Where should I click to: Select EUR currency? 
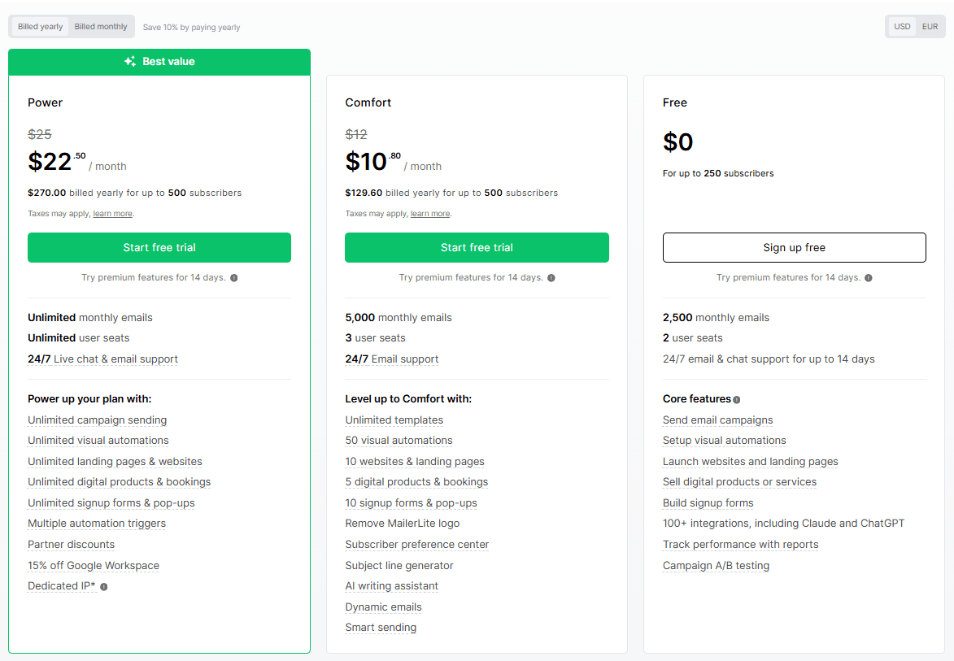click(x=930, y=27)
